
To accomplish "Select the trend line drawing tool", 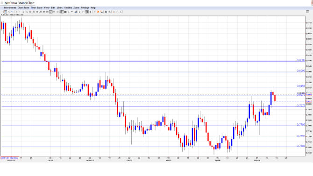I will coord(80,12).
